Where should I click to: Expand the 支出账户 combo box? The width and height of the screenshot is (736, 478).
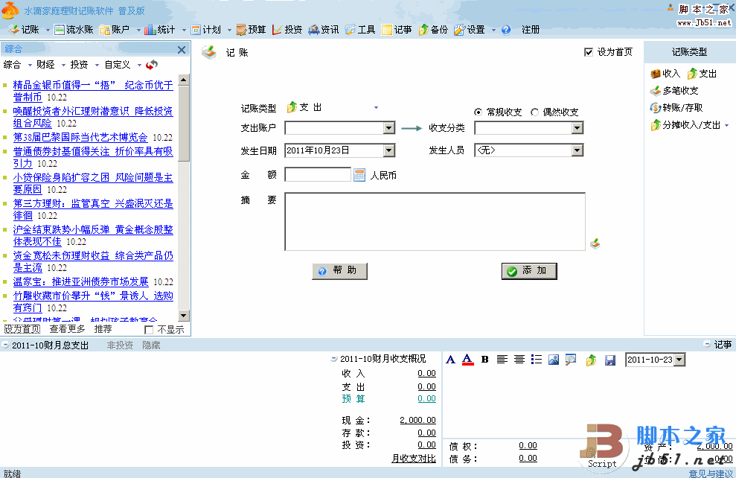point(388,128)
